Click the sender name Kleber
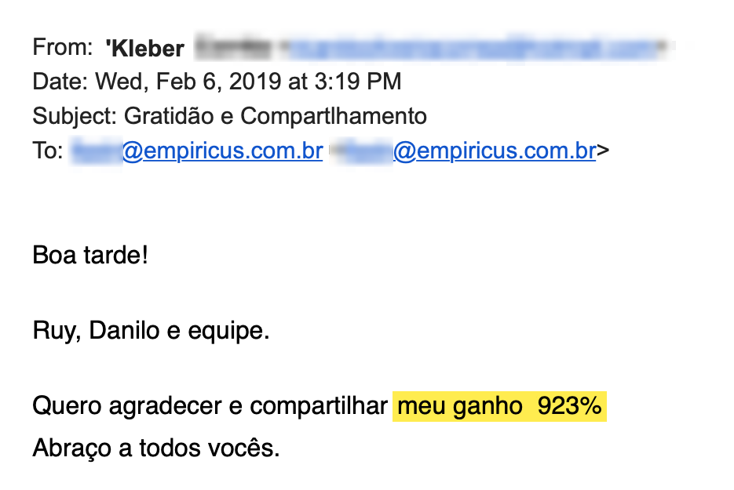The height and width of the screenshot is (490, 734). (145, 49)
